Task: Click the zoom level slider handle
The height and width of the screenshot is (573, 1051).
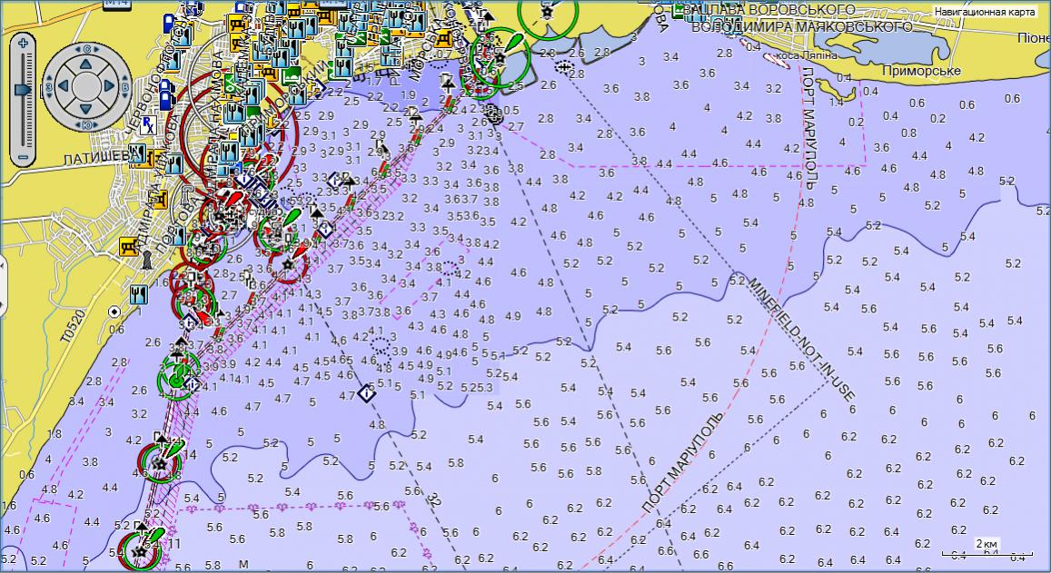Action: coord(23,87)
